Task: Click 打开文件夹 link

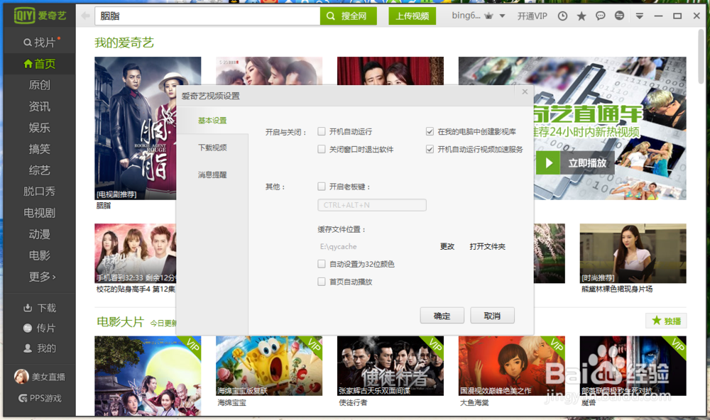Action: coord(487,246)
